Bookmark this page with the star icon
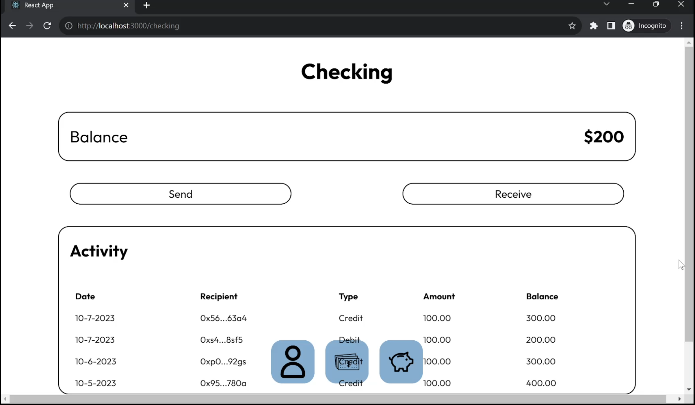This screenshot has width=695, height=405. [572, 26]
